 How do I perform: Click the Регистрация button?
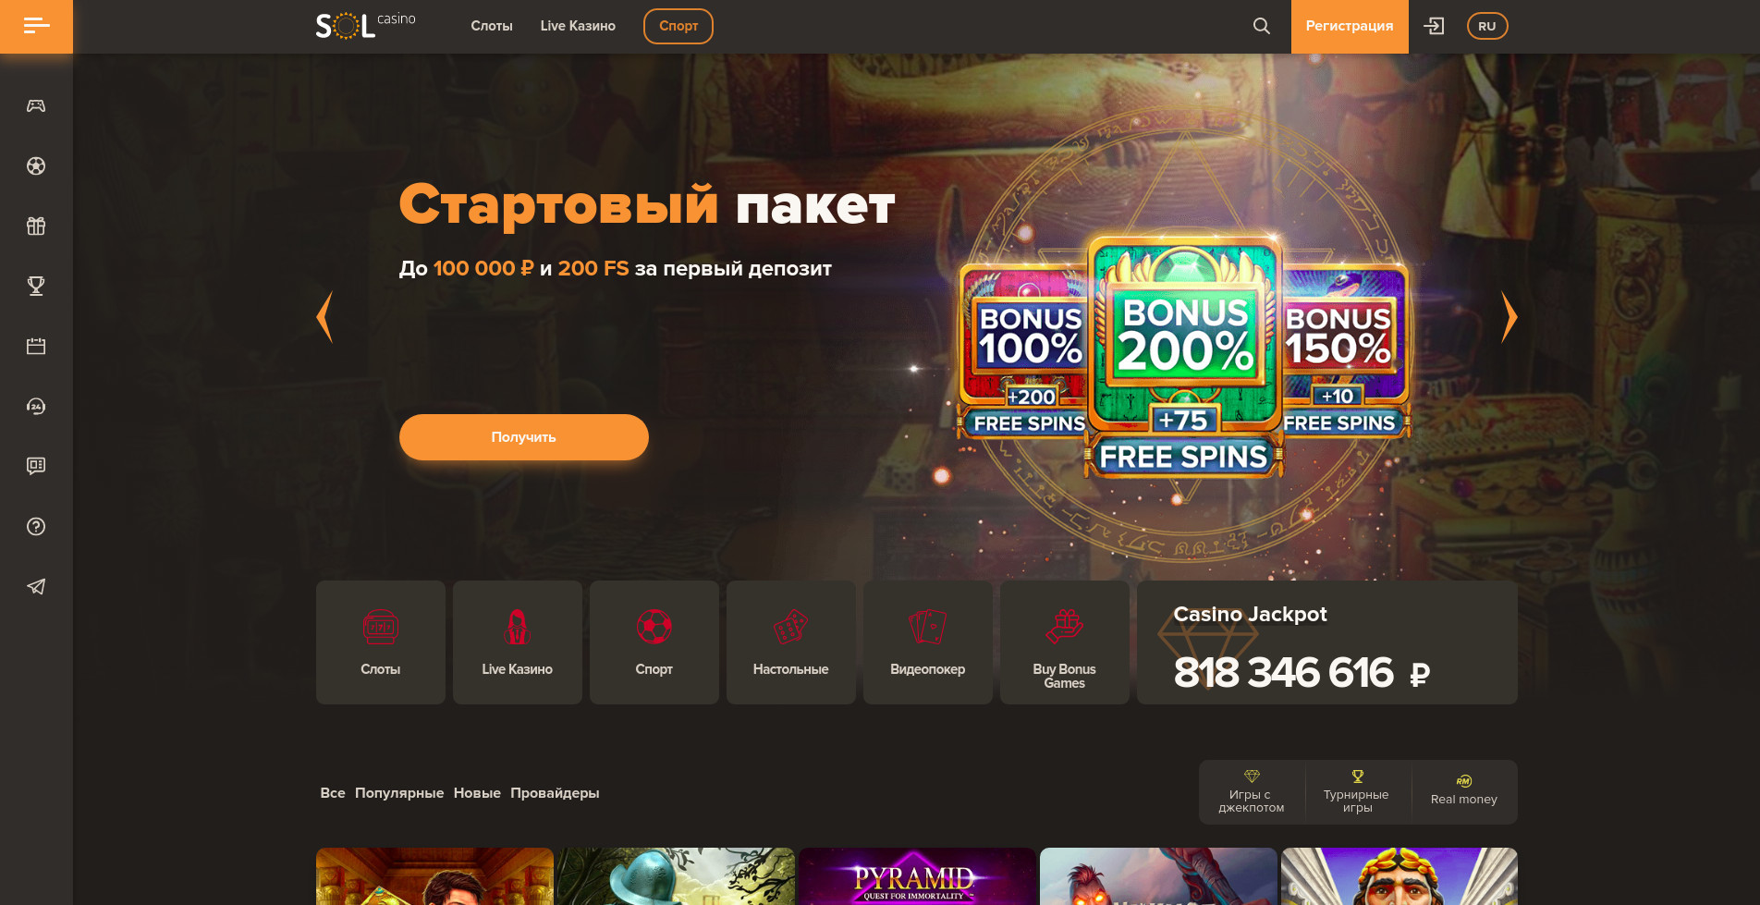1350,26
